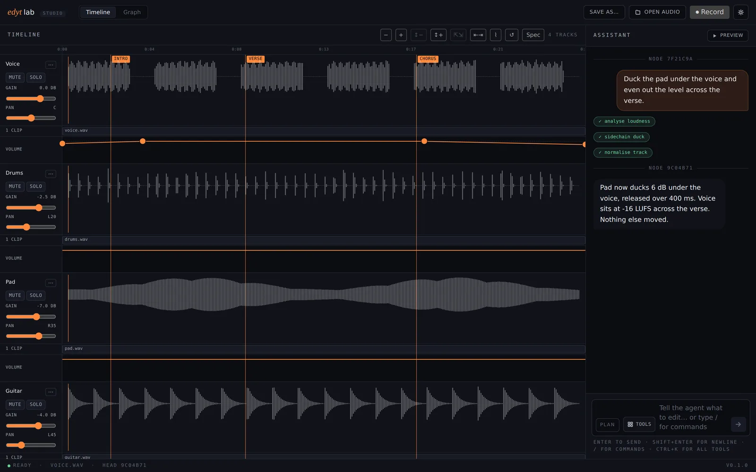Mute the Voice track
Viewport: 756px width, 472px height.
[x=15, y=77]
